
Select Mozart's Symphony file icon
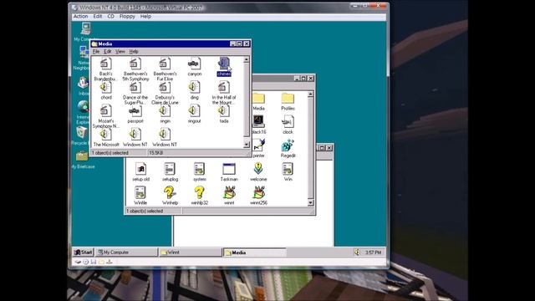tap(106, 111)
